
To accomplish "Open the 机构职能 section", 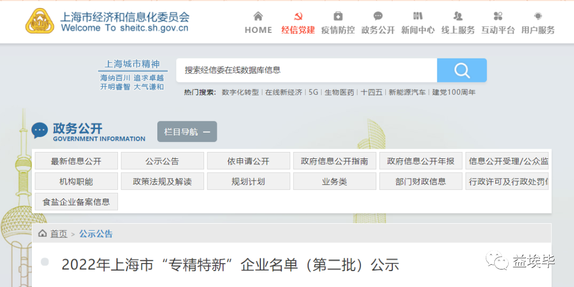I will tap(77, 181).
